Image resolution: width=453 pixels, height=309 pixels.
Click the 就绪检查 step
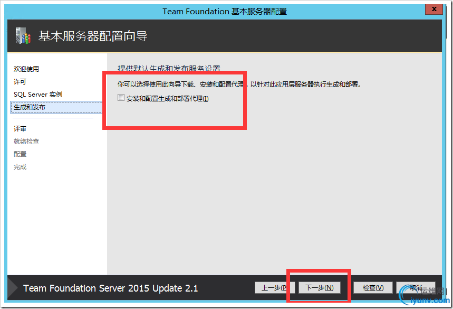coord(26,141)
